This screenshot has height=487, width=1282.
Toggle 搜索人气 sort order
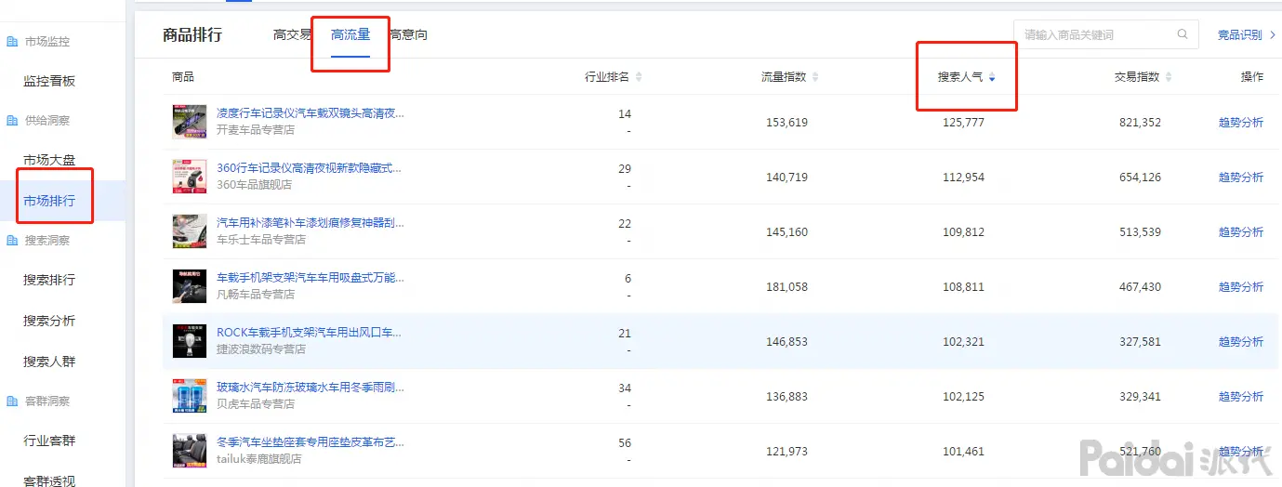coord(992,77)
